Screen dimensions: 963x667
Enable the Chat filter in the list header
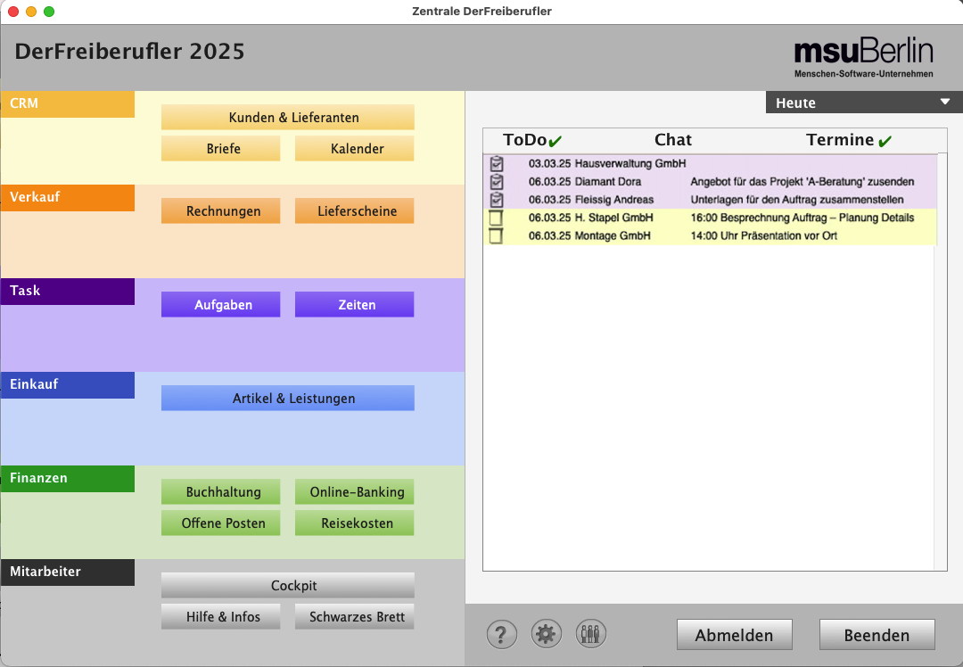coord(672,140)
